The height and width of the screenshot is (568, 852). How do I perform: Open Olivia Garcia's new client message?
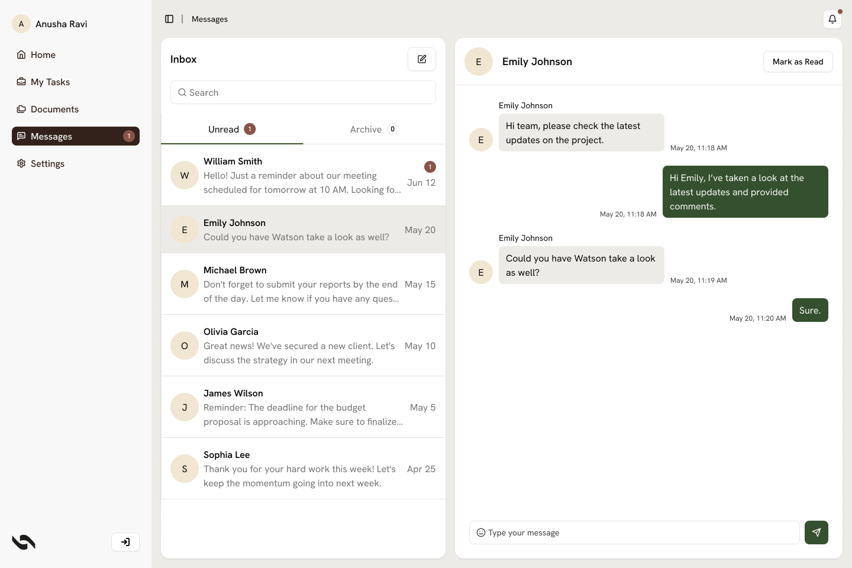point(303,346)
